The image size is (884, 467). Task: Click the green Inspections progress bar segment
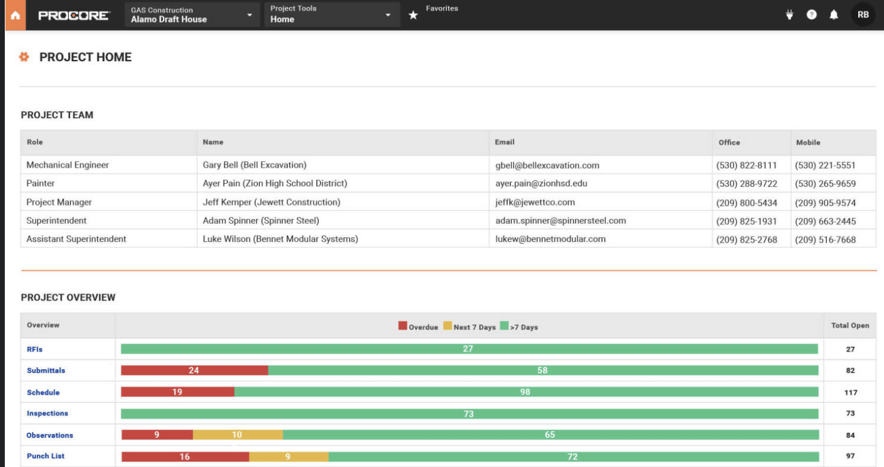pos(469,413)
